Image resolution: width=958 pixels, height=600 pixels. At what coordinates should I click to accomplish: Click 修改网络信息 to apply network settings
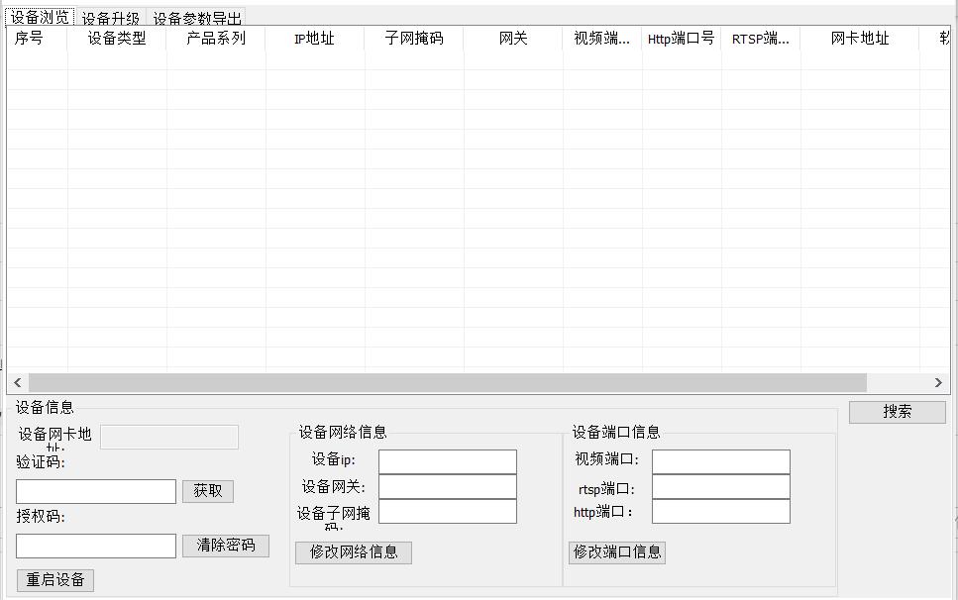click(x=354, y=552)
